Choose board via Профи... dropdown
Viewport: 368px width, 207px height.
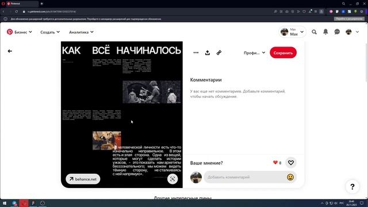click(x=254, y=53)
